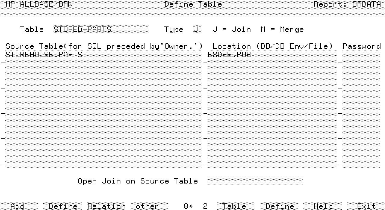Select the Relation function key
Viewport: 385px width, 210px height.
(x=106, y=206)
